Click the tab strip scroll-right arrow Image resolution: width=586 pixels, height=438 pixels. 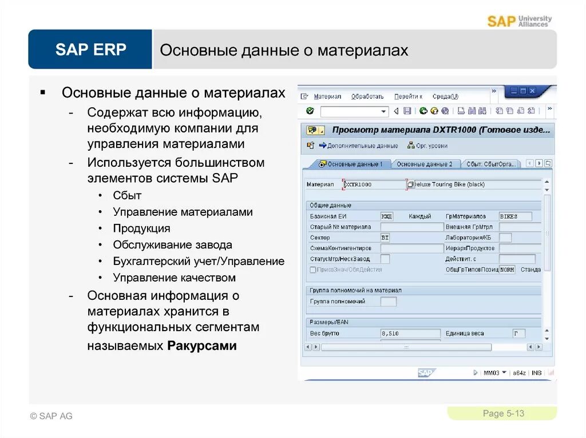(x=539, y=163)
